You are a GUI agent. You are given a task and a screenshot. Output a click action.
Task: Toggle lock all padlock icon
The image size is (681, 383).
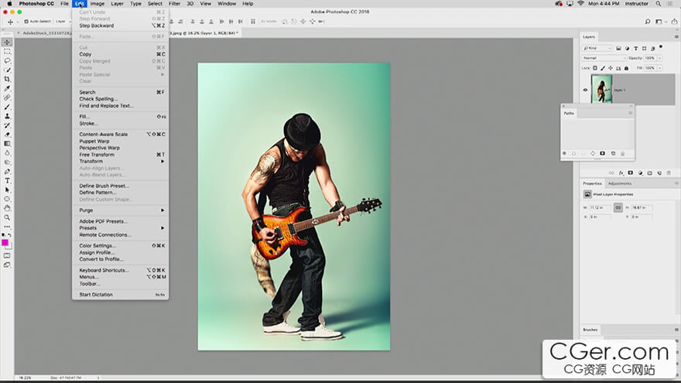click(x=626, y=68)
